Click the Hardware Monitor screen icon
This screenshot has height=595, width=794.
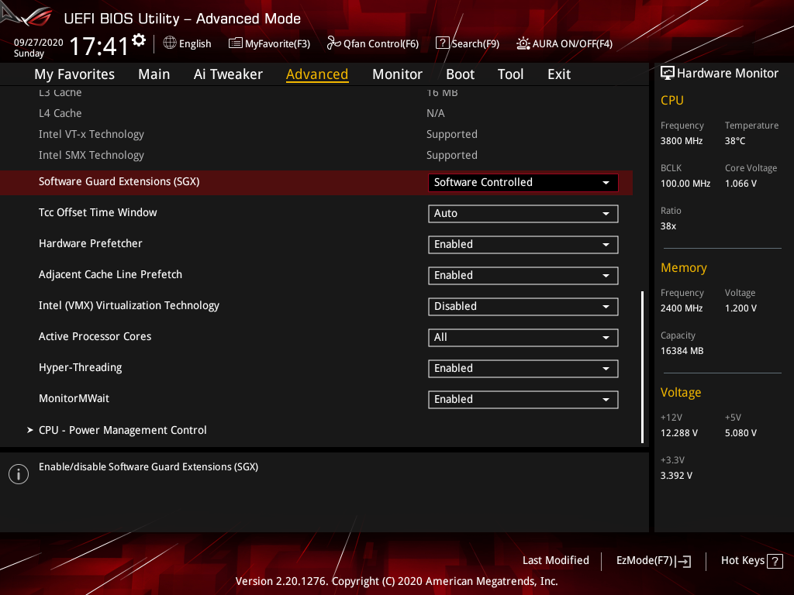tap(668, 74)
